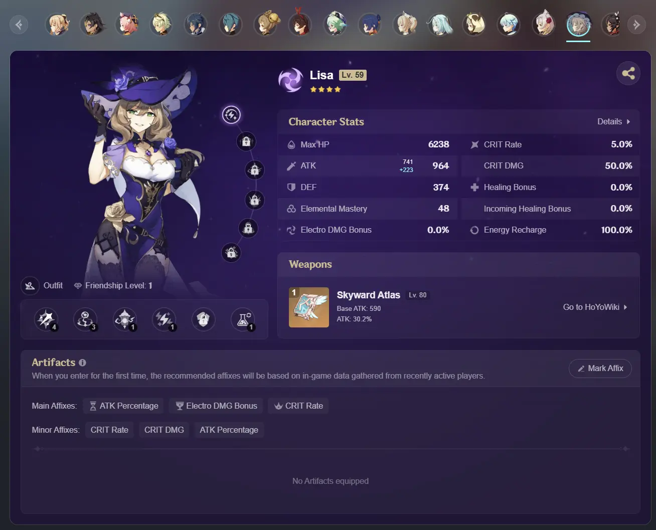
Task: Click the No Artifacts equipped message
Action: [331, 481]
